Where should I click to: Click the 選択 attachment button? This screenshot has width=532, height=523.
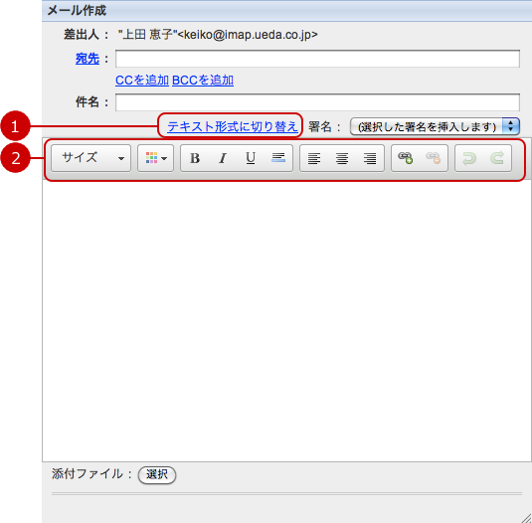point(157,474)
